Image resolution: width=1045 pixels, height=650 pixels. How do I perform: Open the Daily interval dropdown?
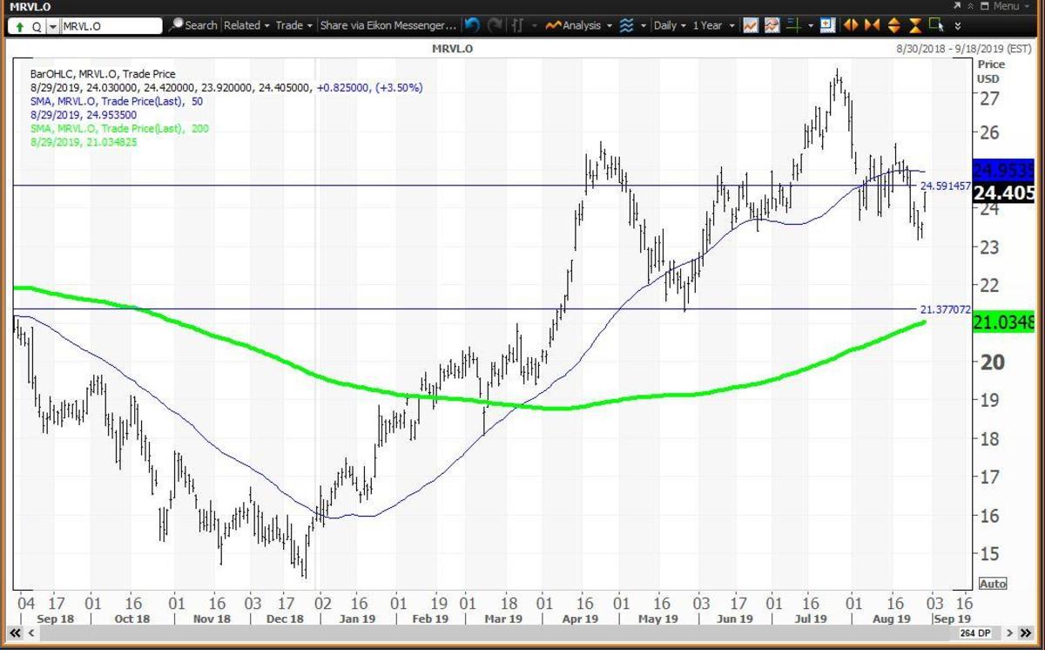(x=670, y=25)
